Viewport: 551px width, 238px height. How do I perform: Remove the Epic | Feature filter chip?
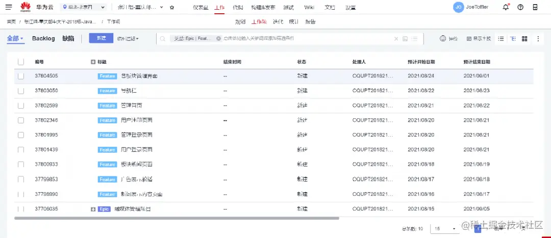218,39
